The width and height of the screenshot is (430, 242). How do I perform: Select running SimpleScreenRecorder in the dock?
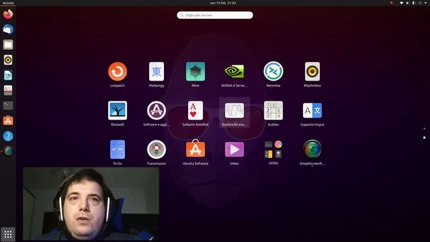pyautogui.click(x=8, y=151)
